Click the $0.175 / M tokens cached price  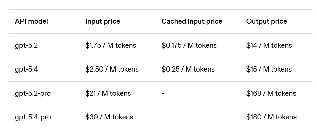(189, 45)
